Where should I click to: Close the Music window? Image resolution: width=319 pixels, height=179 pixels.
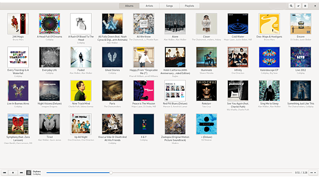(314, 6)
